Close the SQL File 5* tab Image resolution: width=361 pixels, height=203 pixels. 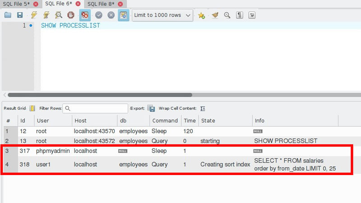(x=36, y=4)
